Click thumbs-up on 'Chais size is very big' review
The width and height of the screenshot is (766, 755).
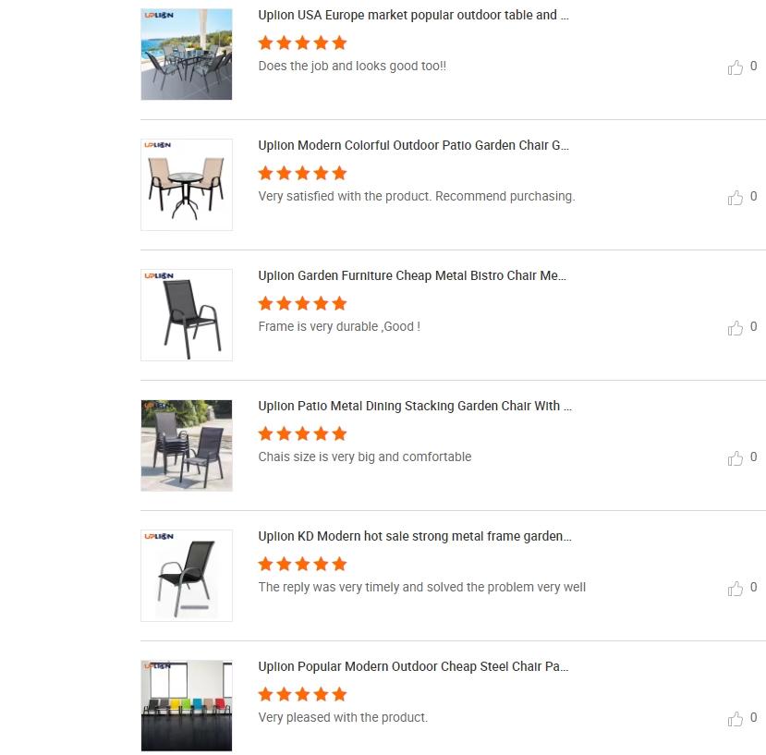click(x=735, y=457)
